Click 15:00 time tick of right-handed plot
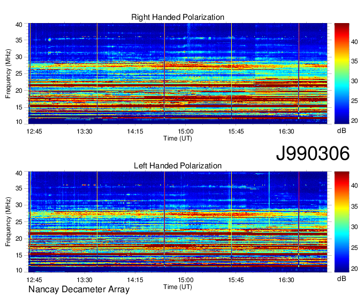This screenshot has height=296, width=364. (x=186, y=131)
